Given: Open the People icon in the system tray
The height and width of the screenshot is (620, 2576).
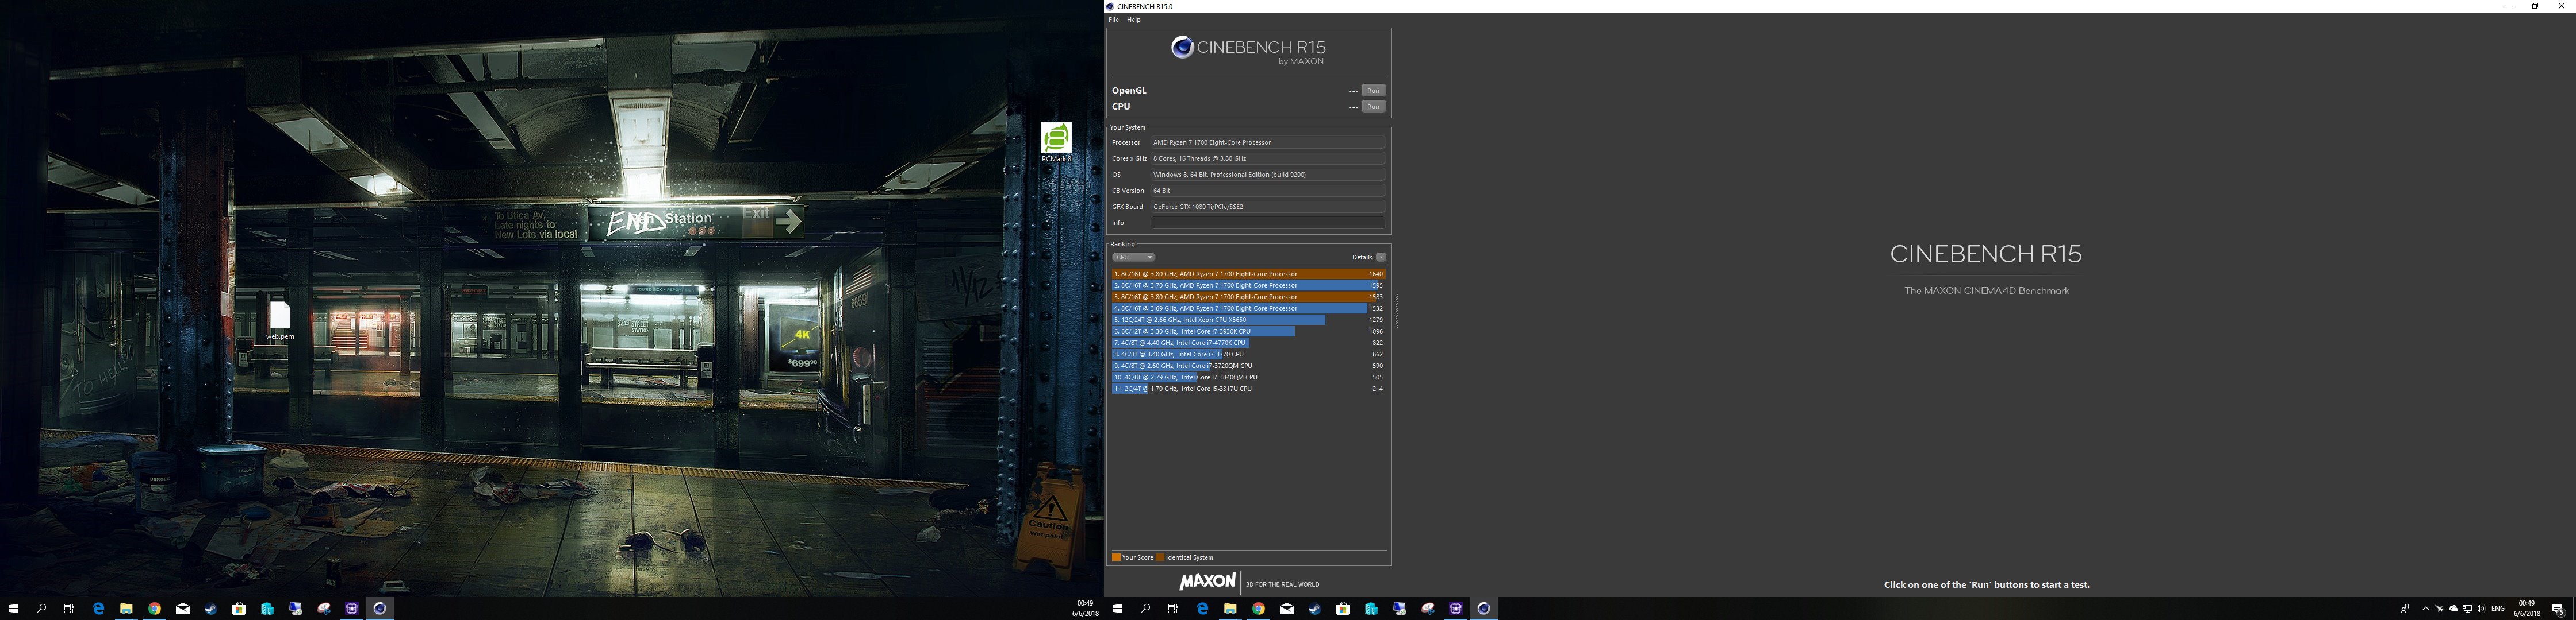Looking at the screenshot, I should [x=2405, y=609].
